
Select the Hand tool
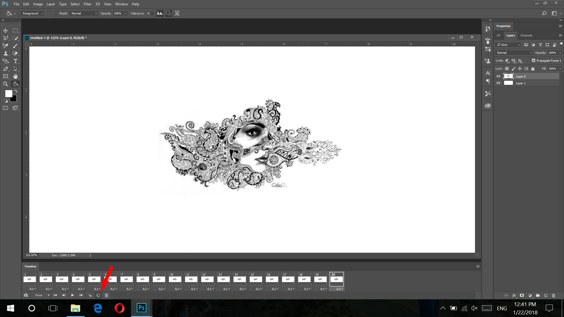pyautogui.click(x=15, y=76)
